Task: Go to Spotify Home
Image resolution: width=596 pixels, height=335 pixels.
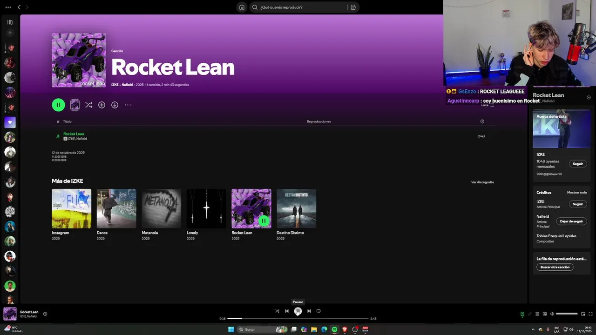Action: click(x=242, y=7)
